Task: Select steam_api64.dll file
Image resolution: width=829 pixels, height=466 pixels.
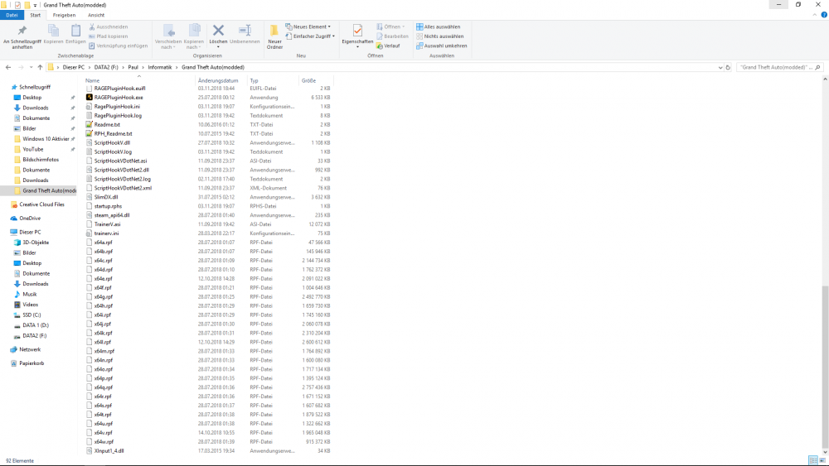Action: 112,215
